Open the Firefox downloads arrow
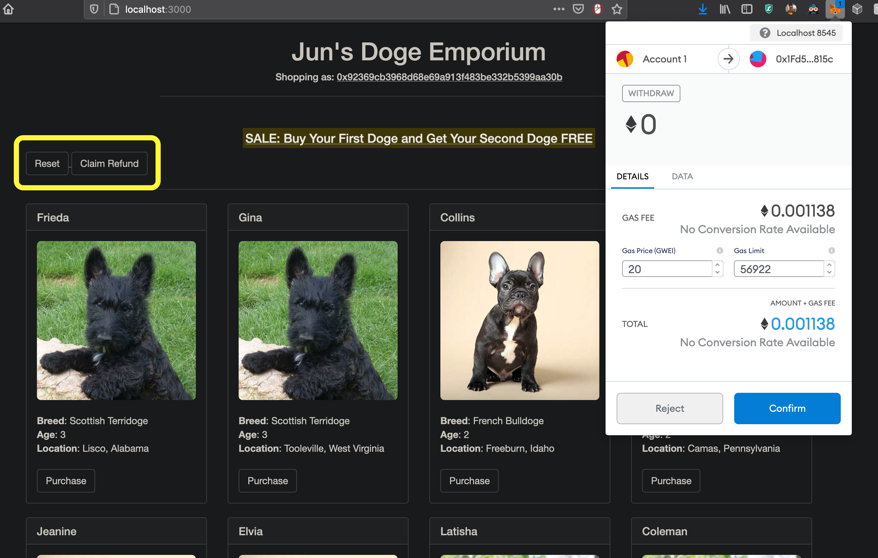The height and width of the screenshot is (558, 878). tap(702, 9)
